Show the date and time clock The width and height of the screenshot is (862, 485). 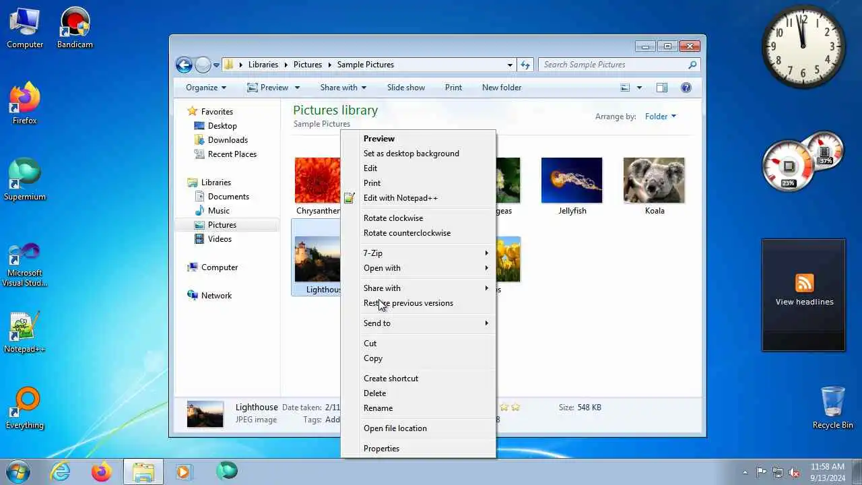click(828, 472)
